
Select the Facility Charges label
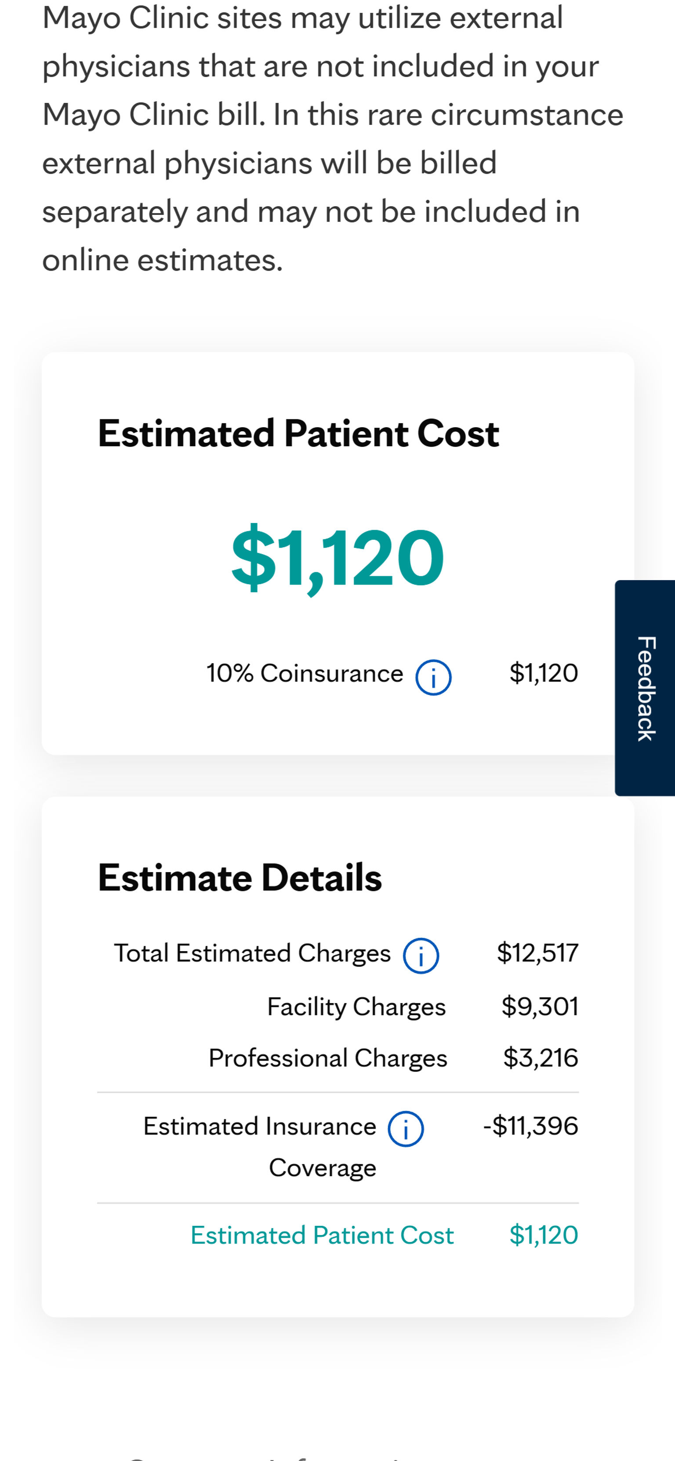coord(356,1007)
